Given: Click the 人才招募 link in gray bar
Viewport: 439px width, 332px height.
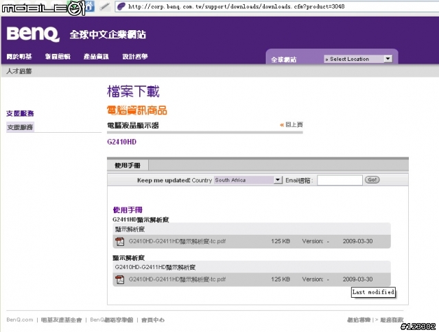Looking at the screenshot, I should pyautogui.click(x=19, y=71).
